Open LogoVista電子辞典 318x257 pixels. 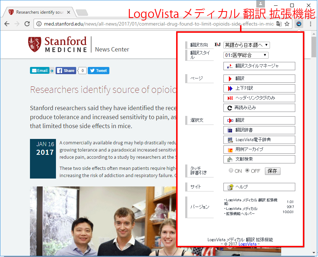(x=259, y=140)
